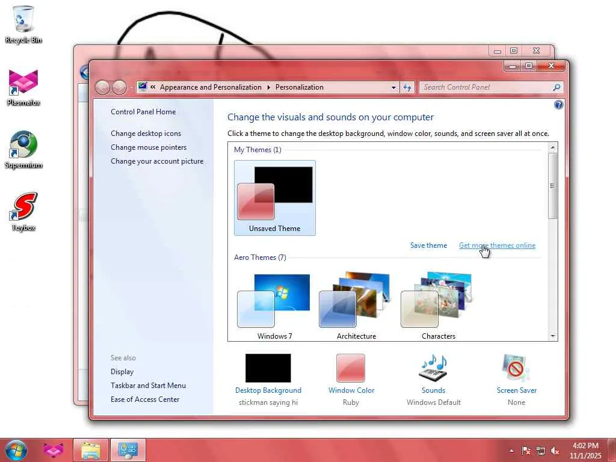
Task: Open the Window Color Ruby swatch
Action: point(351,368)
